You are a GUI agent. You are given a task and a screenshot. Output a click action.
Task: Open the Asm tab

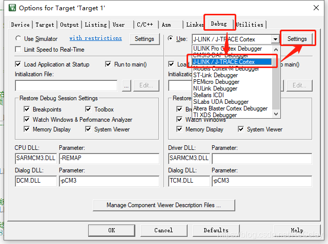(x=171, y=25)
